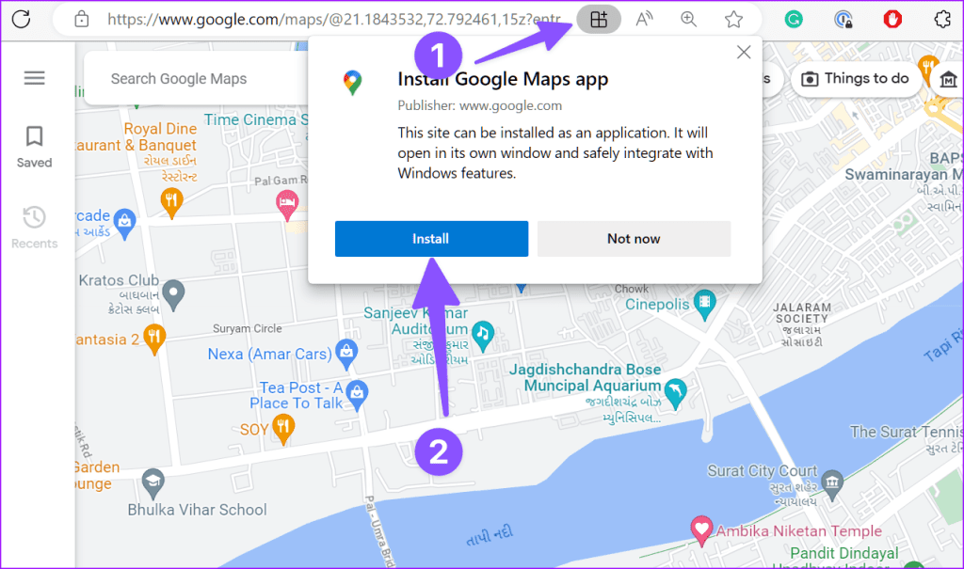Add this page to favorites with the star
This screenshot has width=964, height=569.
click(x=733, y=19)
